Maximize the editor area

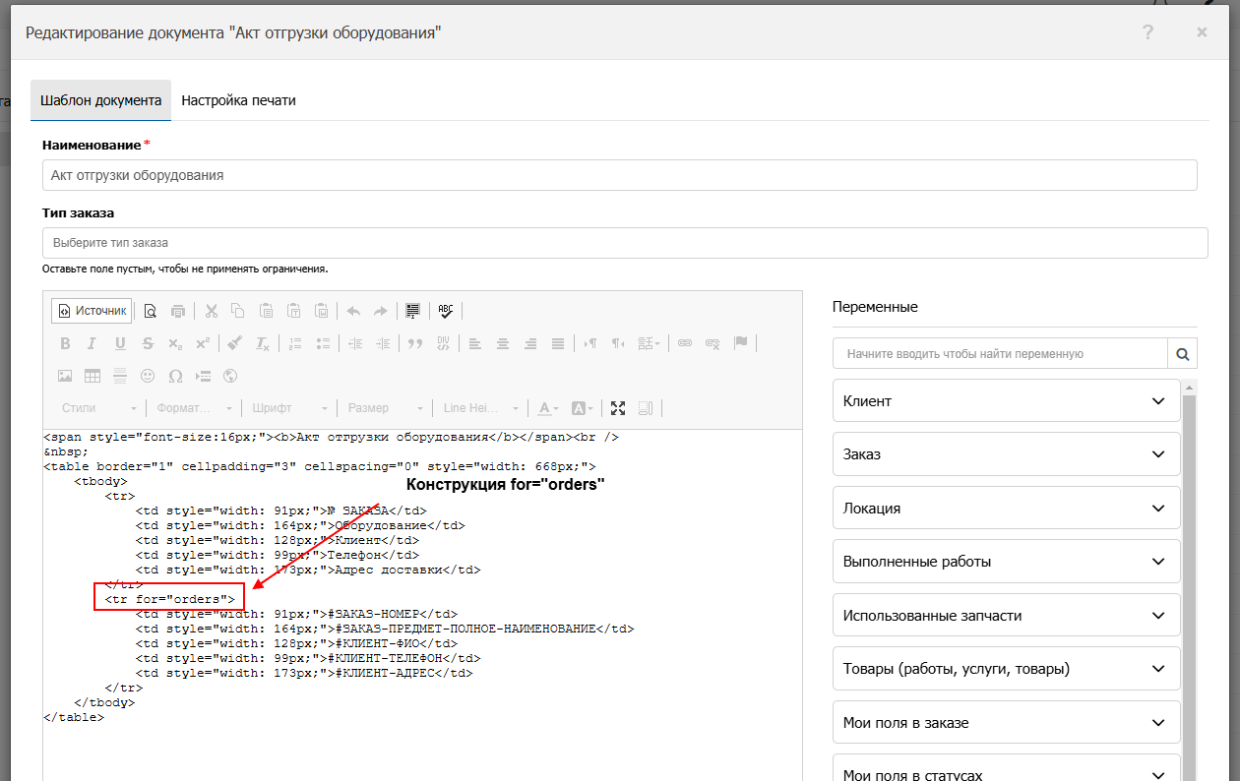[618, 408]
